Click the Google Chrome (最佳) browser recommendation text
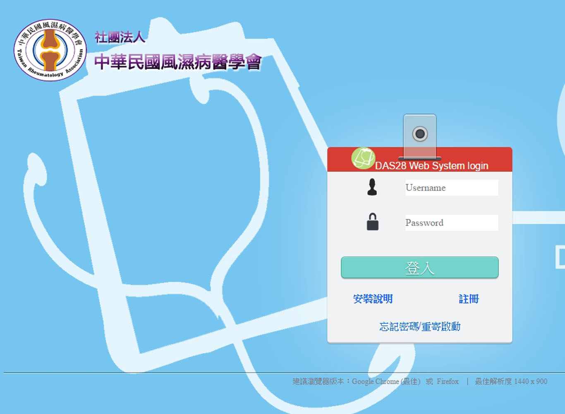 click(x=386, y=381)
